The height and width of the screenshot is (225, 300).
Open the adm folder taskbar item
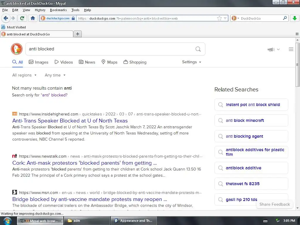(x=87, y=221)
